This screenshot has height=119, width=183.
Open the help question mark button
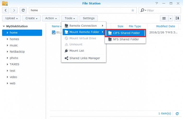tap(157, 3)
